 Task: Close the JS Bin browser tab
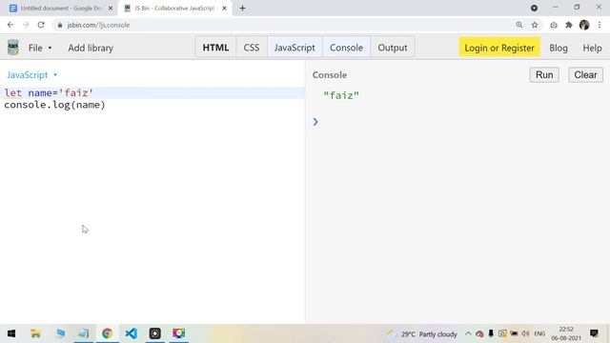[224, 9]
